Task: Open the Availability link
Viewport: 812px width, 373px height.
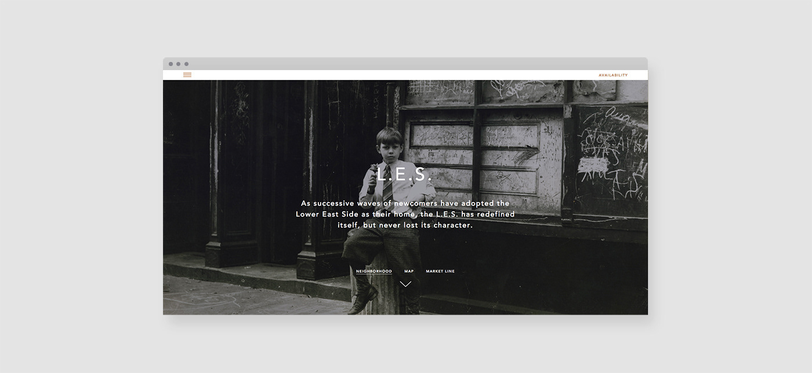Action: (x=613, y=75)
